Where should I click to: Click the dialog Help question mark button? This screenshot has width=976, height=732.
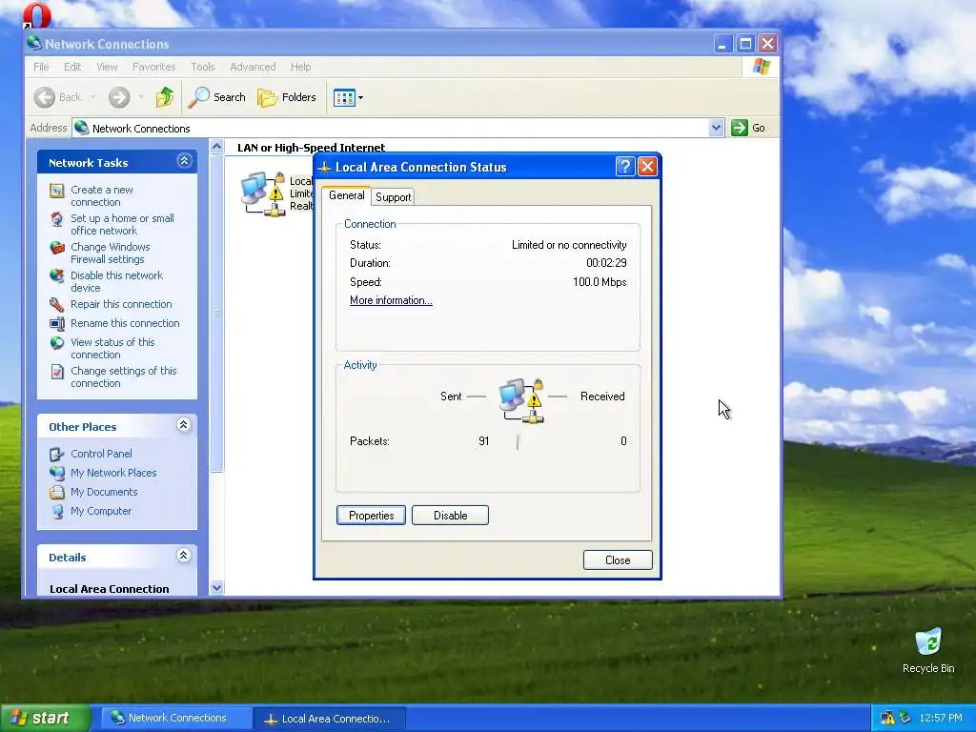coord(625,167)
